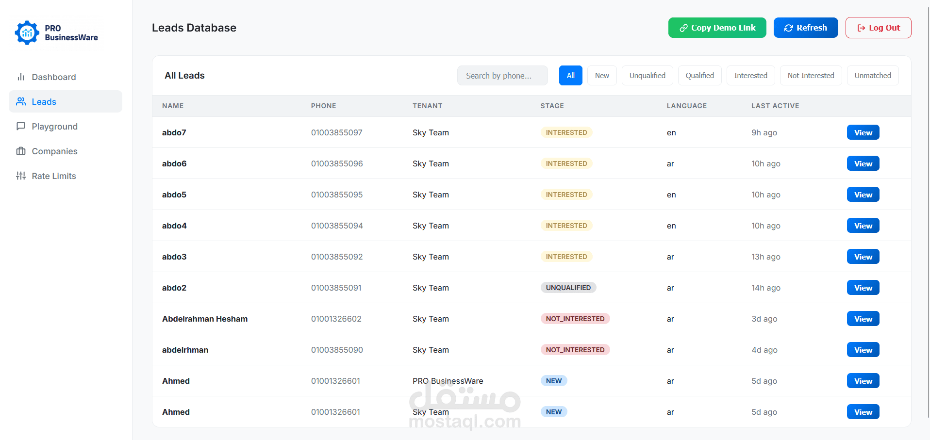Click Abdelrahman Hesham's NOT_INTERESTED badge

(x=575, y=319)
